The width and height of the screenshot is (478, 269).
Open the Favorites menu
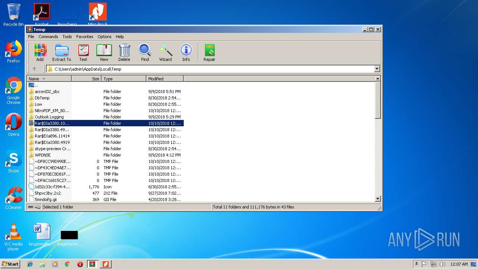point(85,37)
